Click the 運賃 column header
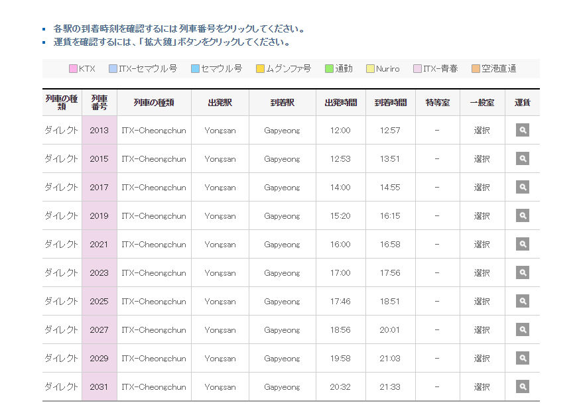 point(522,102)
